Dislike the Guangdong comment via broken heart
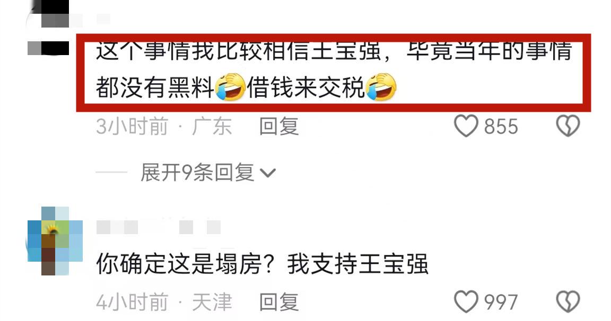Screen dimensions: 611x321 pyautogui.click(x=568, y=126)
